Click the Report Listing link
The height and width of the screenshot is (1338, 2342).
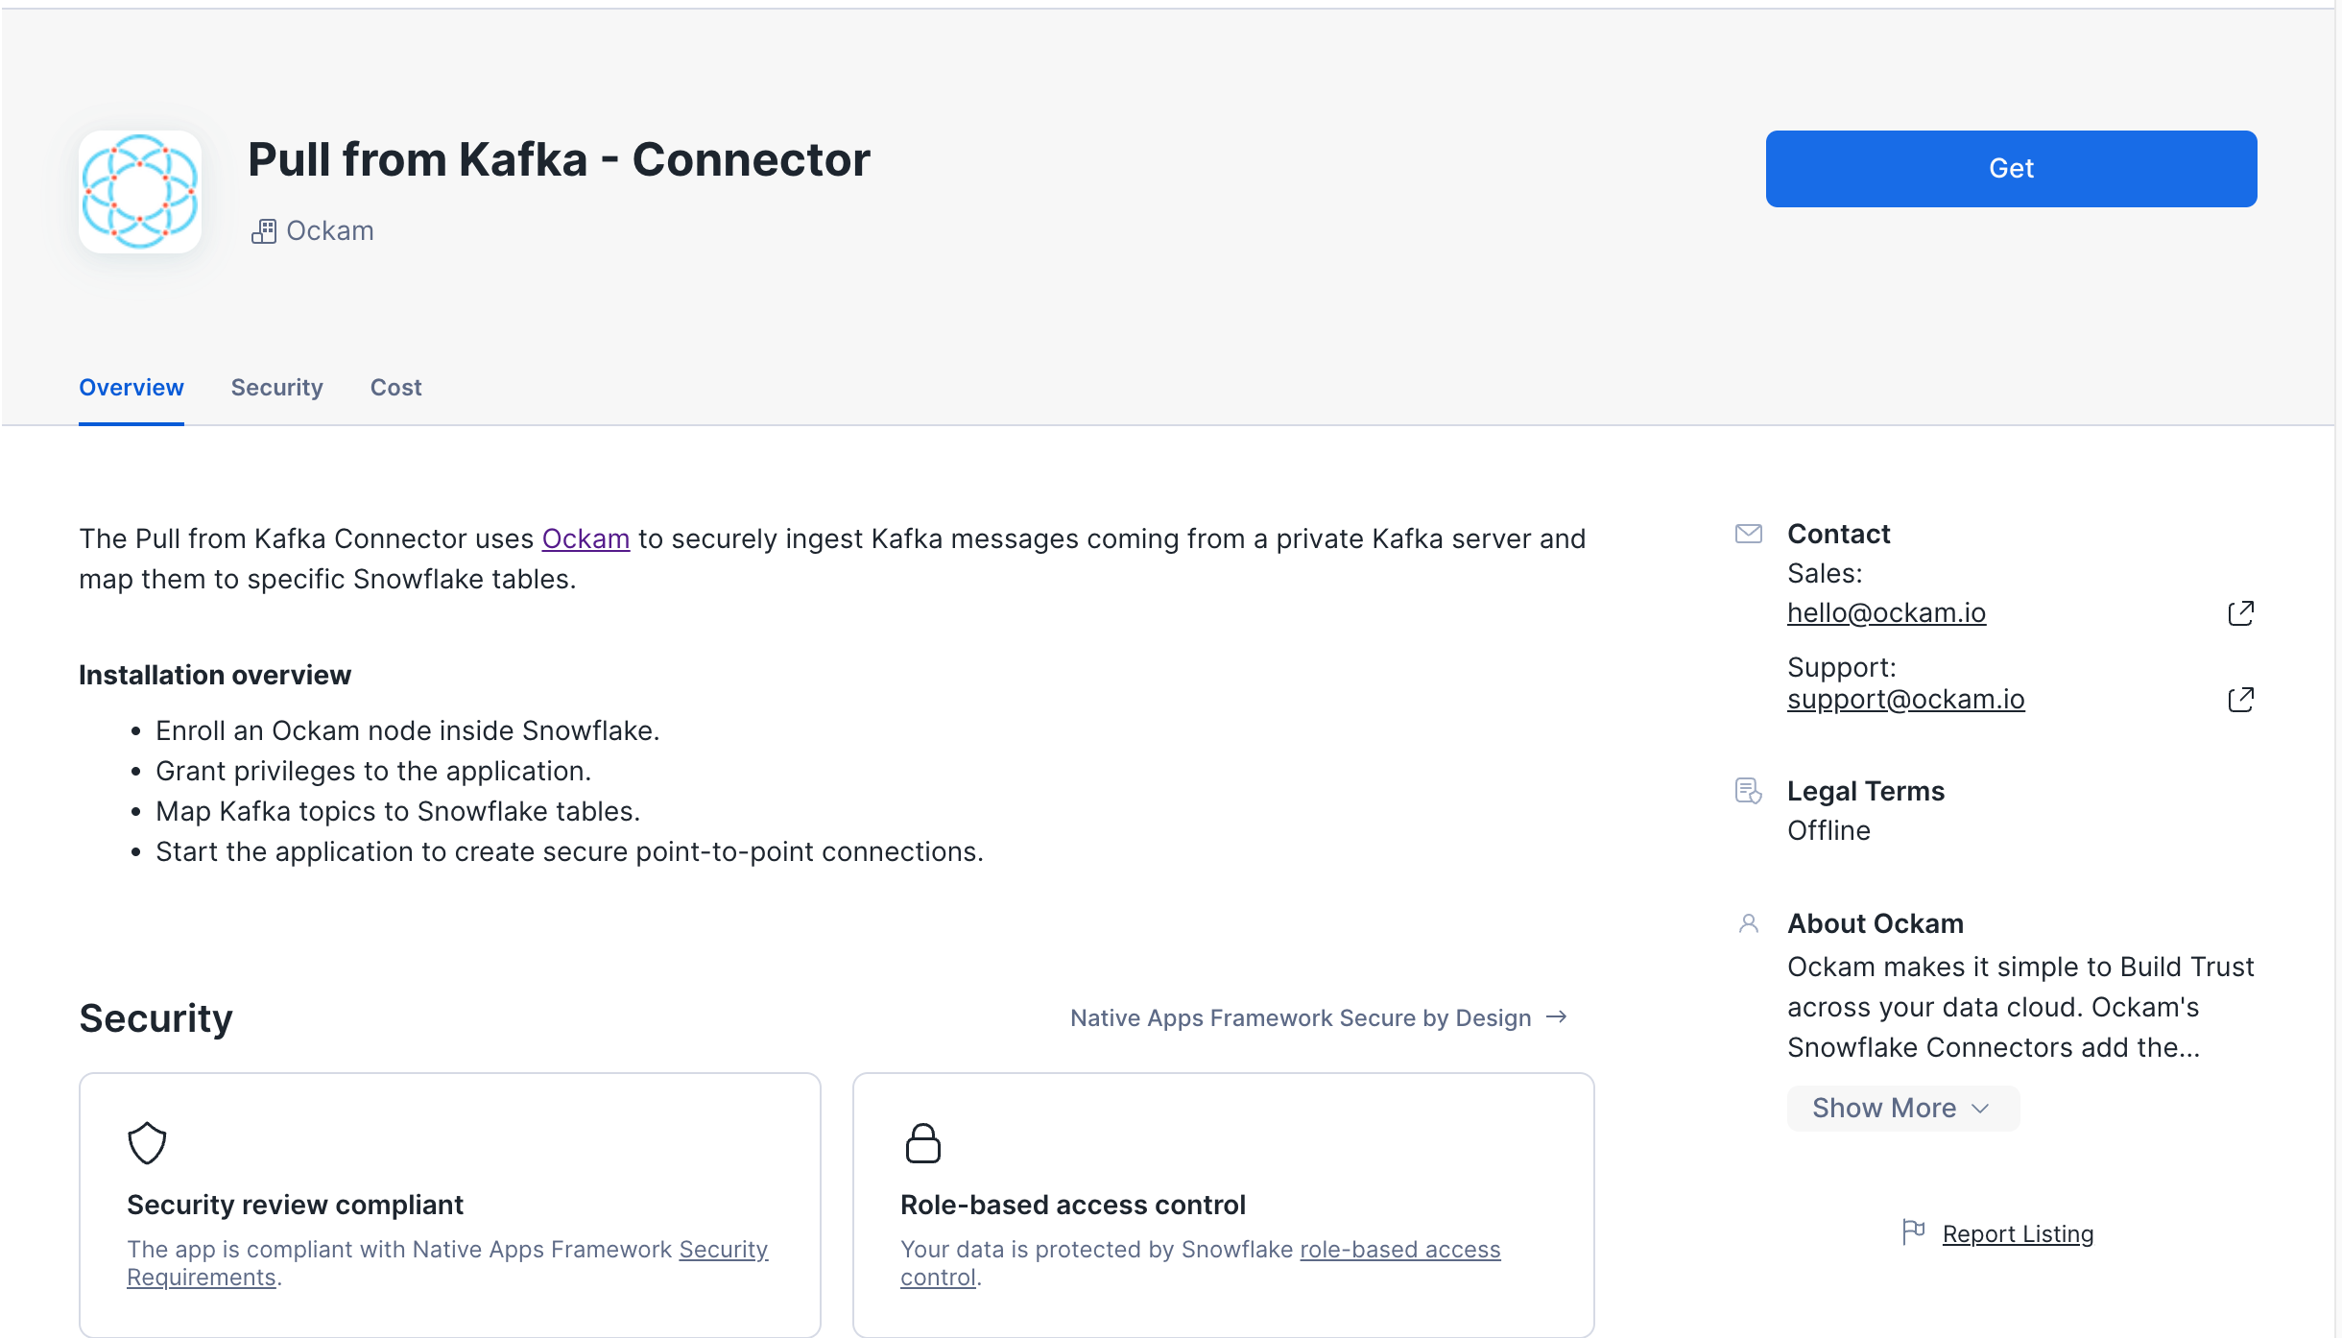pyautogui.click(x=2018, y=1234)
